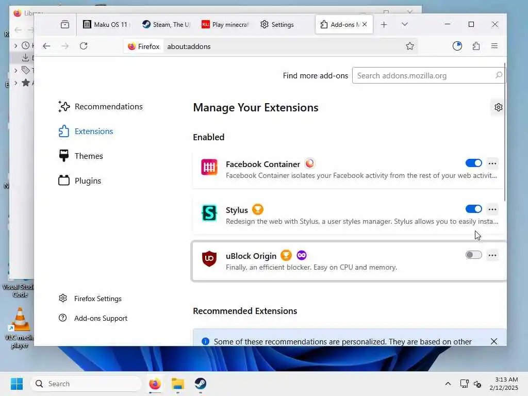Open Firefox Settings link in sidebar
Screen dimensions: 528x396
pos(90,299)
